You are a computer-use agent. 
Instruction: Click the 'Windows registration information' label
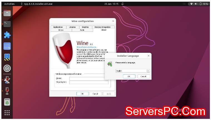pos(69,74)
